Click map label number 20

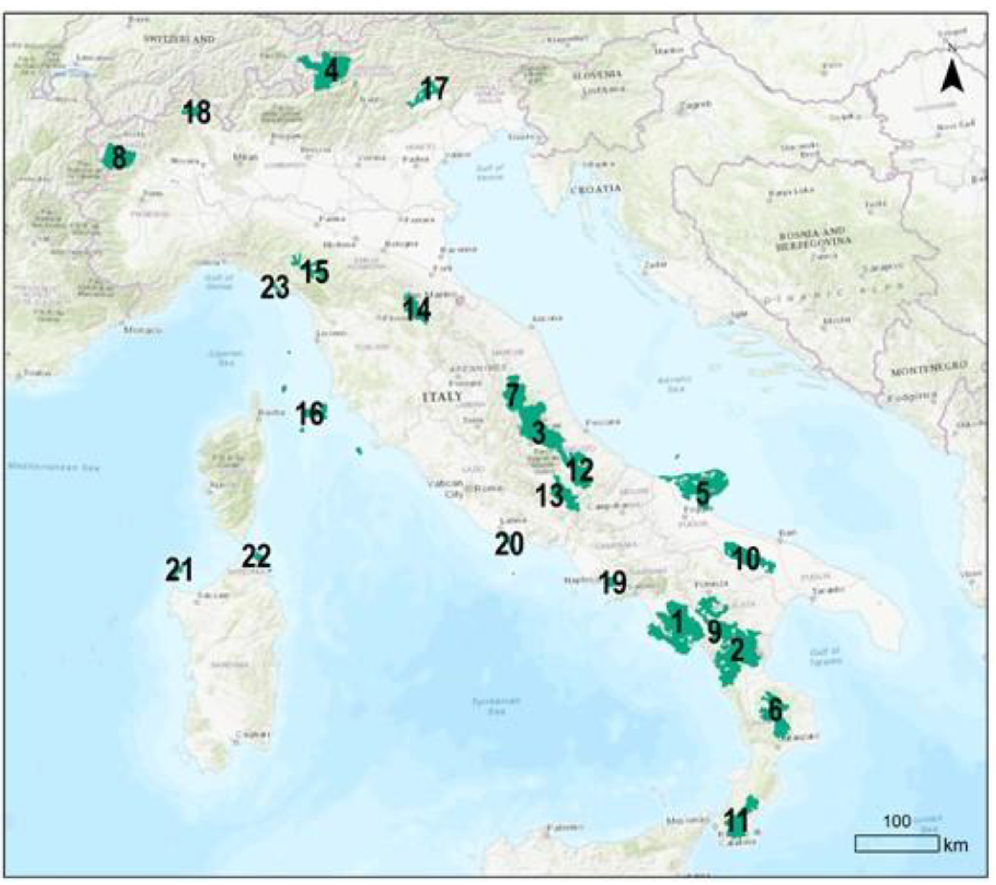[509, 544]
